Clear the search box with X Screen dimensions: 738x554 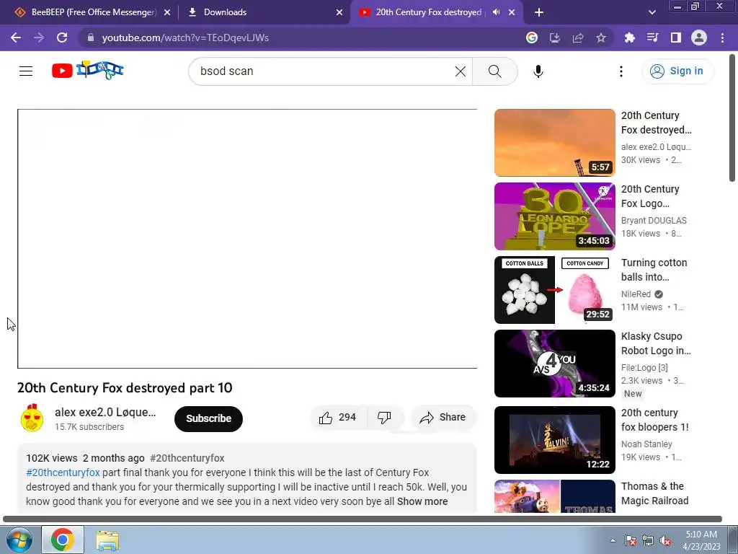point(461,71)
